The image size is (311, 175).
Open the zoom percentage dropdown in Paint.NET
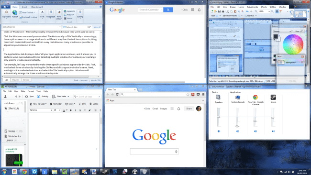click(269, 11)
